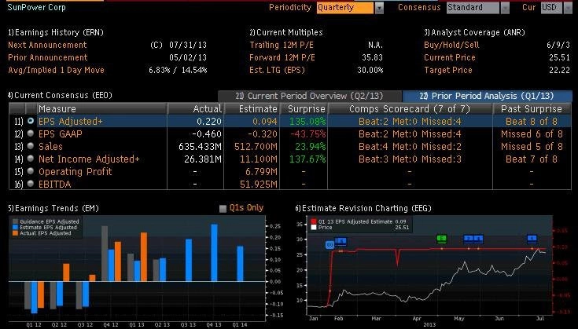Click the EBITDA estimate 51.925M
This screenshot has width=578, height=329.
(259, 184)
